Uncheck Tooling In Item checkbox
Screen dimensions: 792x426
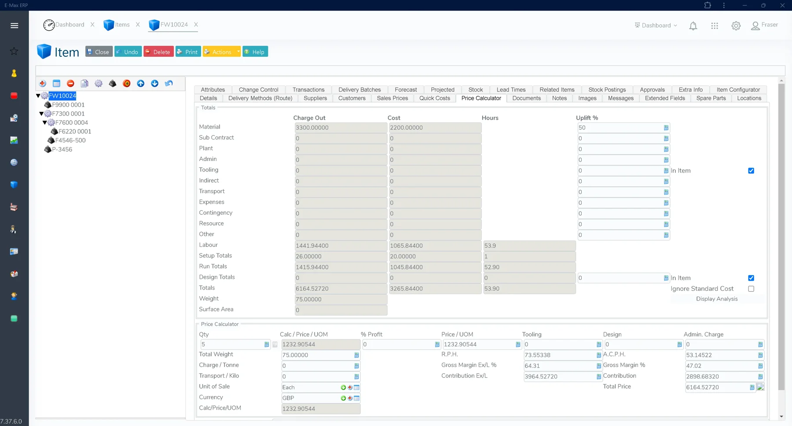click(751, 171)
